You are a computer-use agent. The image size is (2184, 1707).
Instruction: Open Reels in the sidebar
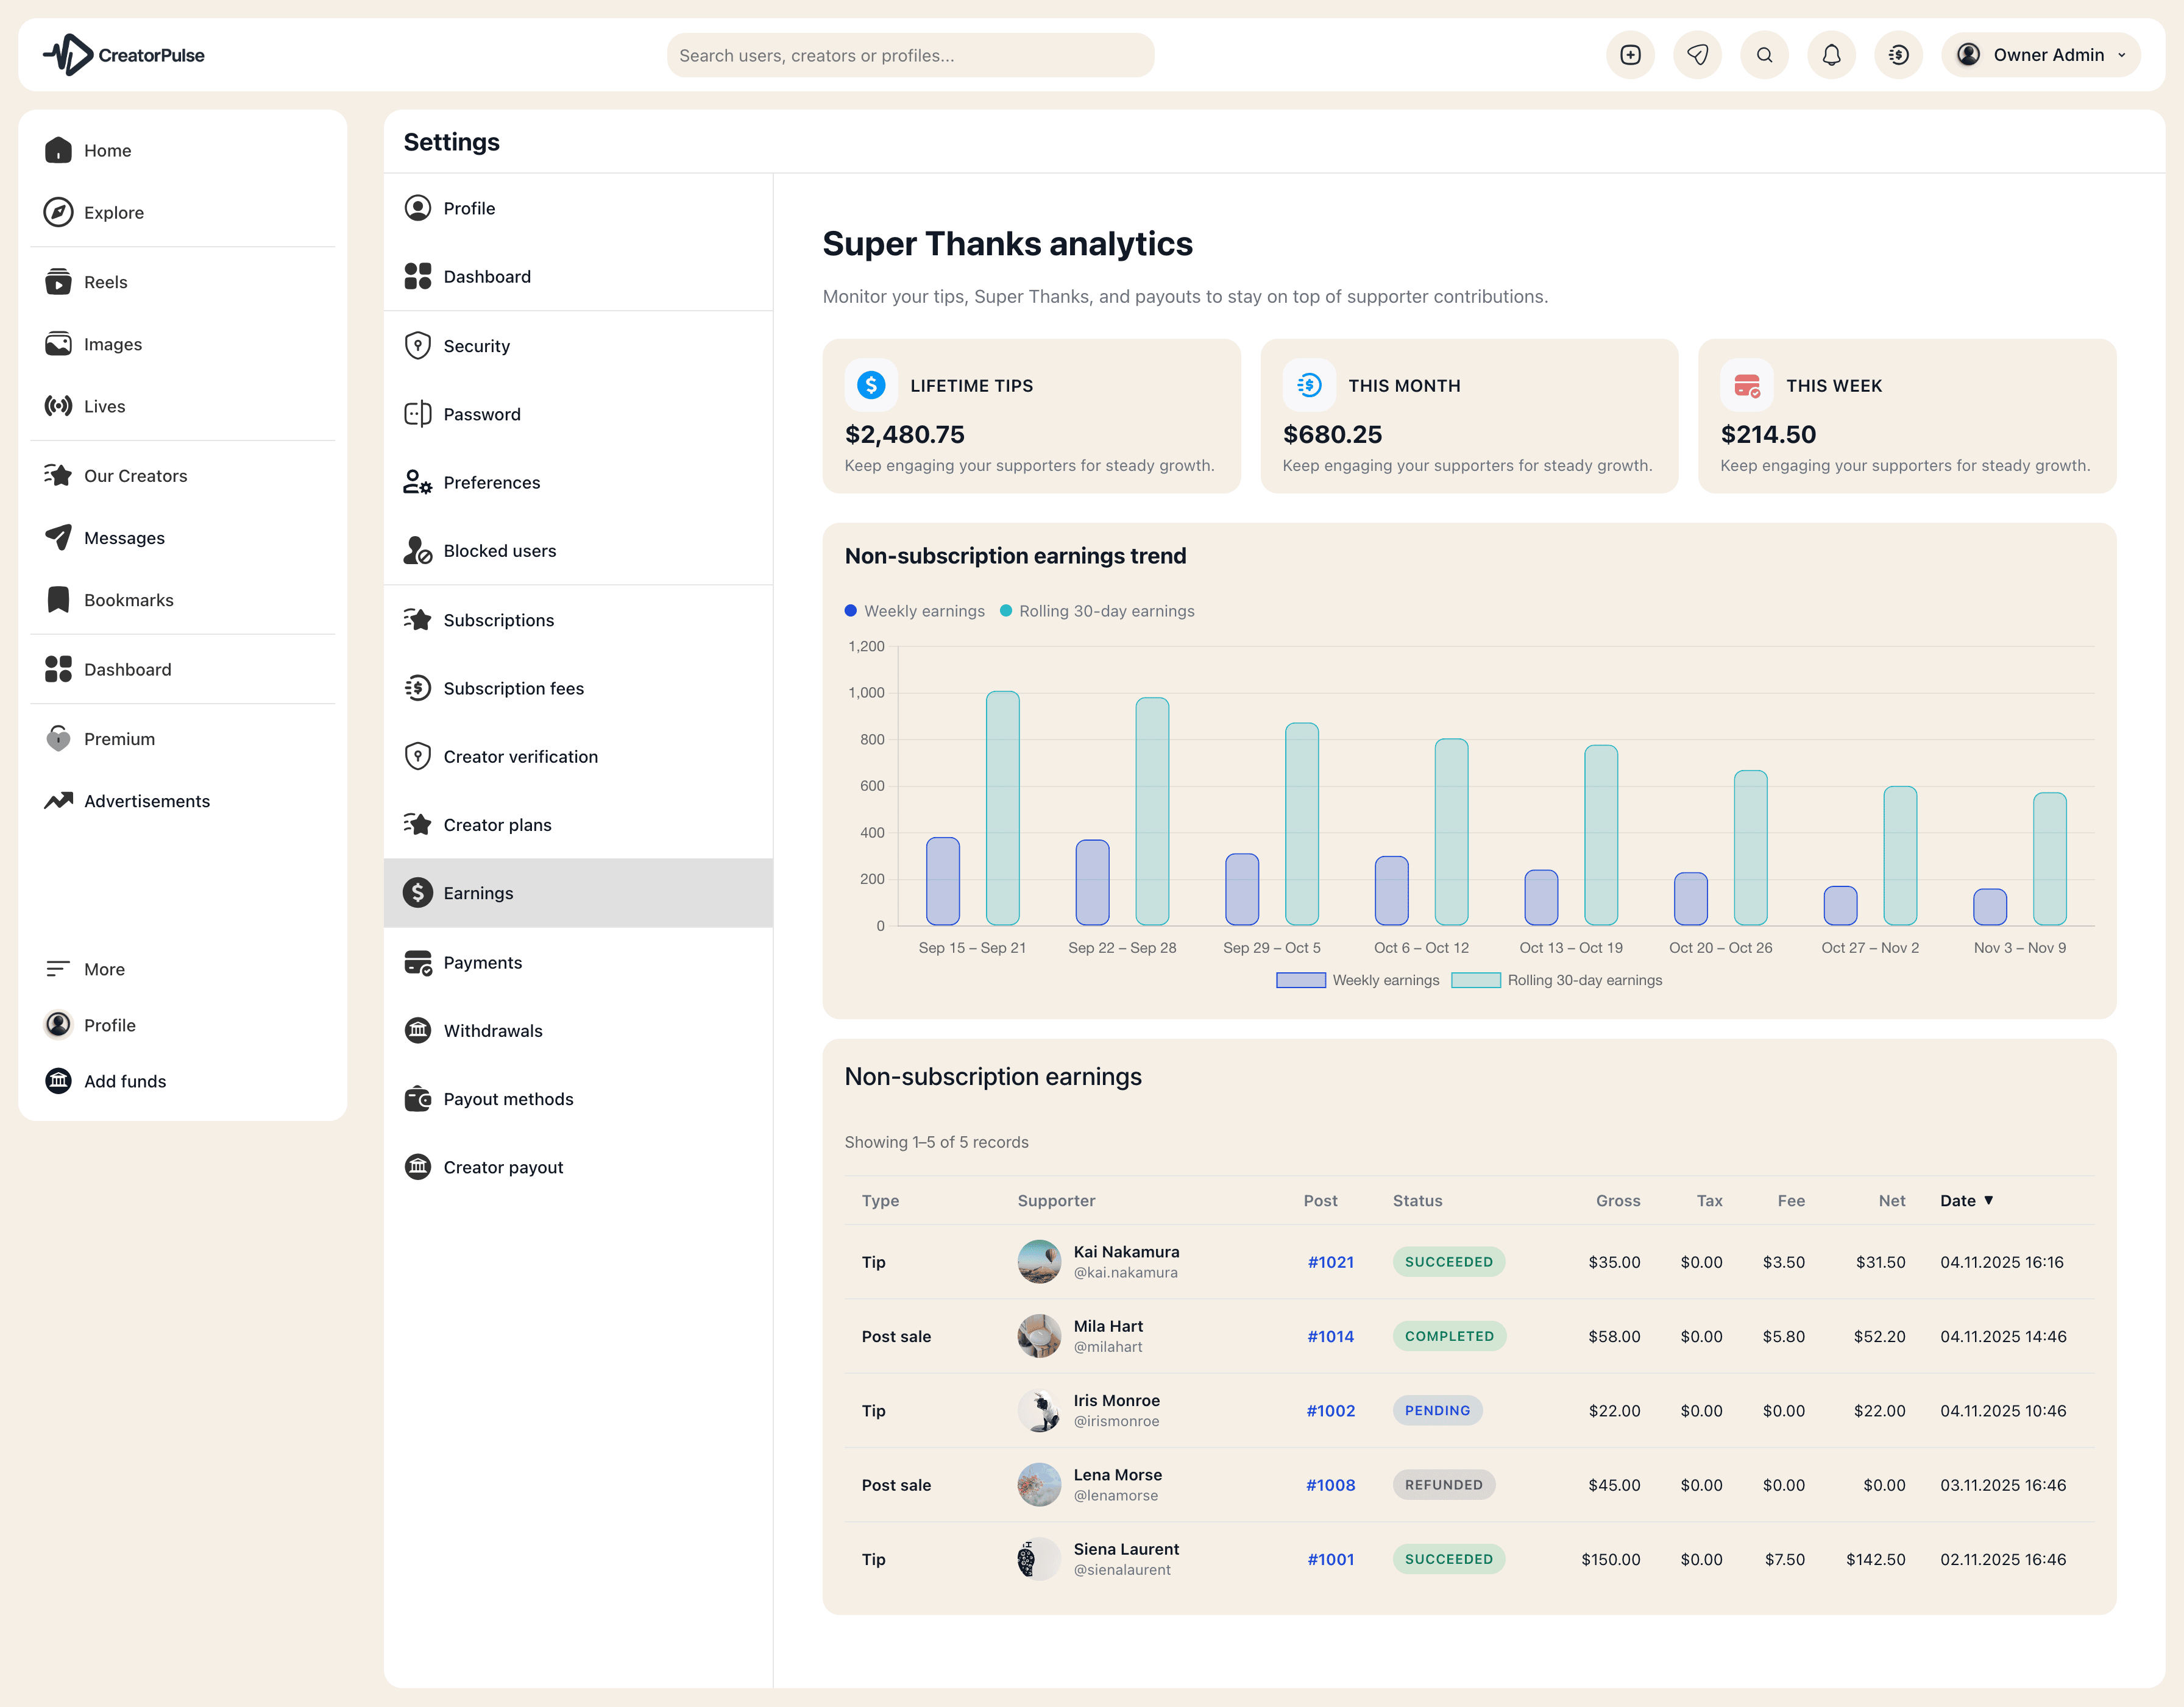coord(105,282)
